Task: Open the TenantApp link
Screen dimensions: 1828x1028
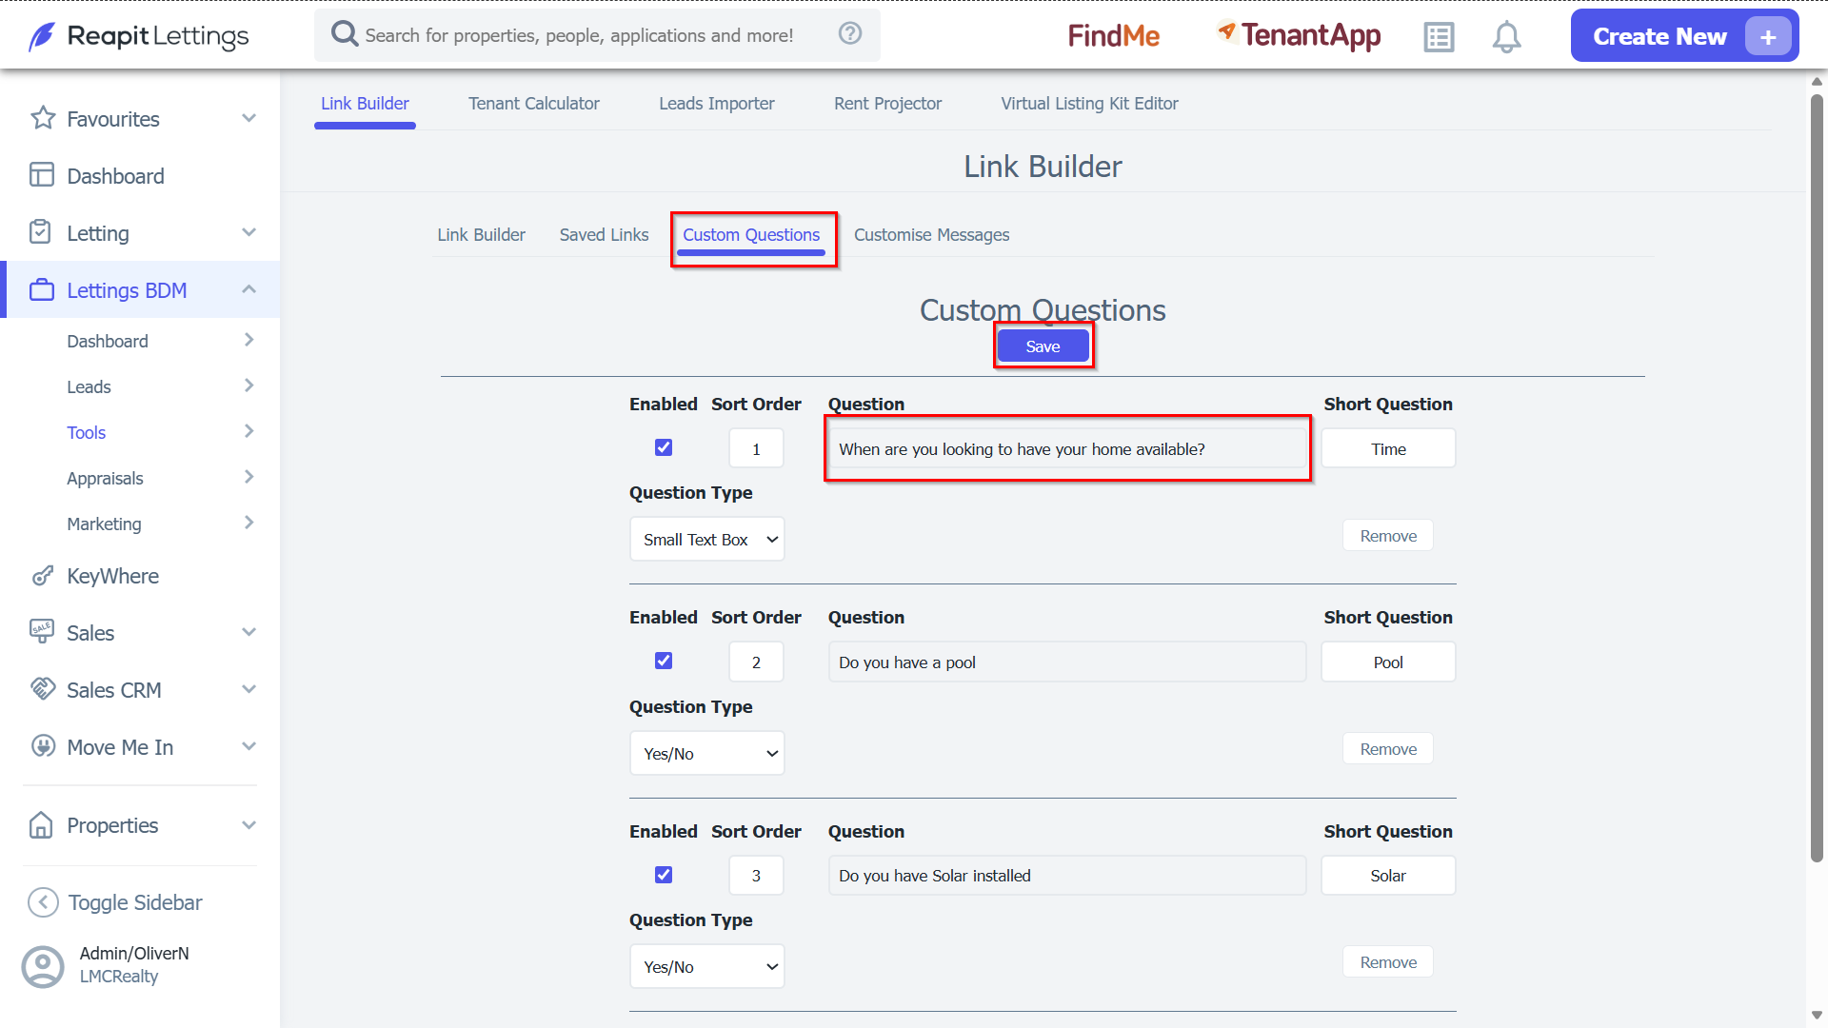Action: click(1299, 36)
